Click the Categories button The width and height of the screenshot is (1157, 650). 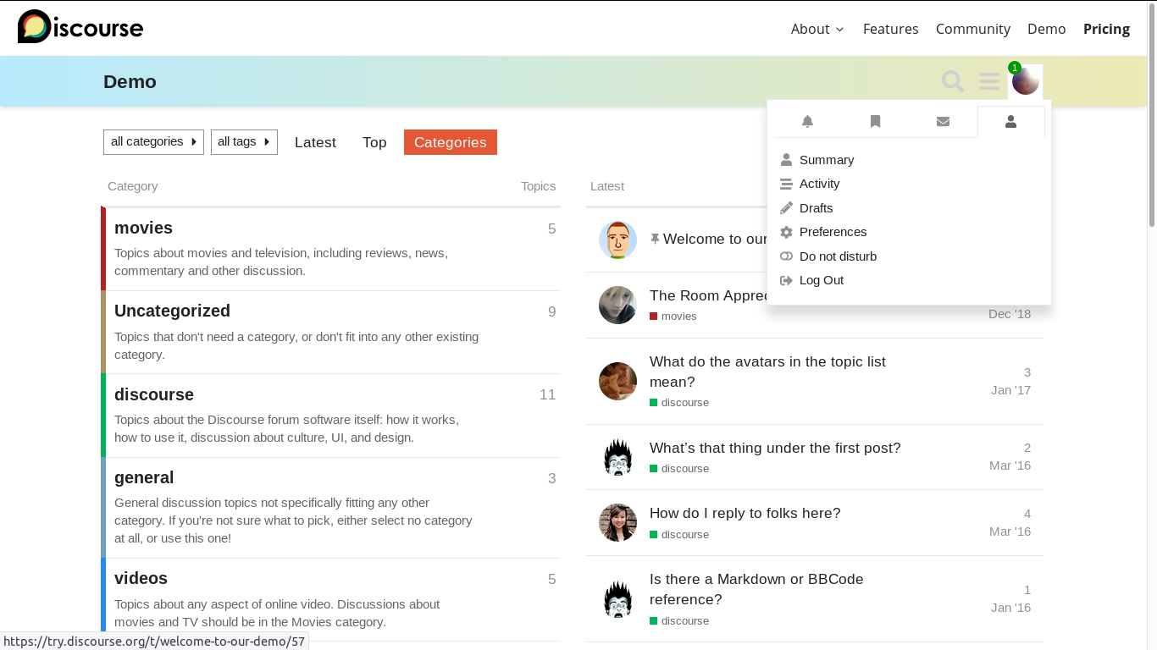(x=450, y=142)
